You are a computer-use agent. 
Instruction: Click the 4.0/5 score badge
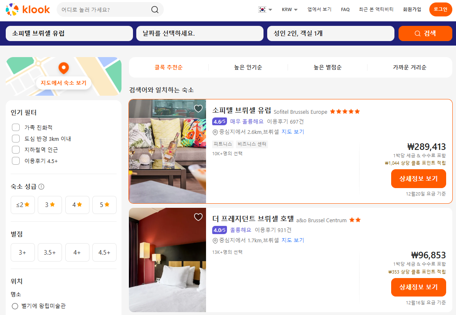point(220,230)
